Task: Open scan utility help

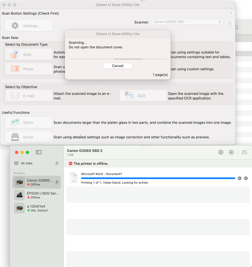Action: pyautogui.click(x=231, y=14)
